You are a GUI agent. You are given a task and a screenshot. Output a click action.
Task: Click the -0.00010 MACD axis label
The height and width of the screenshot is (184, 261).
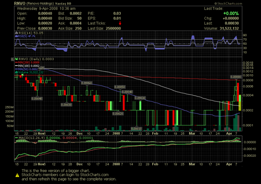pyautogui.click(x=250, y=149)
